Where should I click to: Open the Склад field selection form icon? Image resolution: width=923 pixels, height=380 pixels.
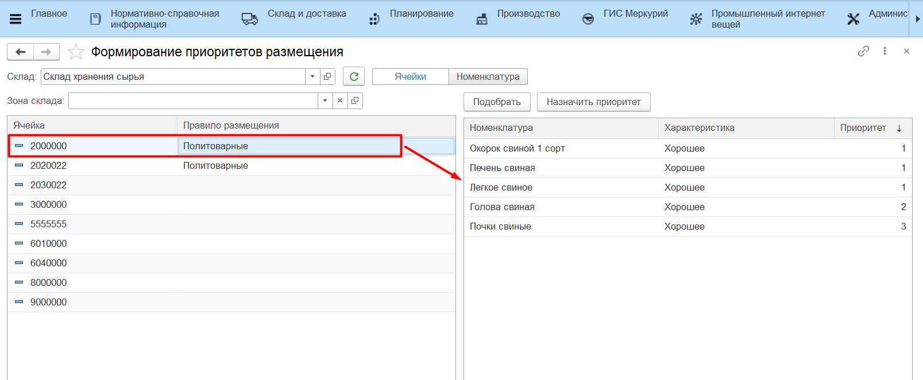pos(327,76)
